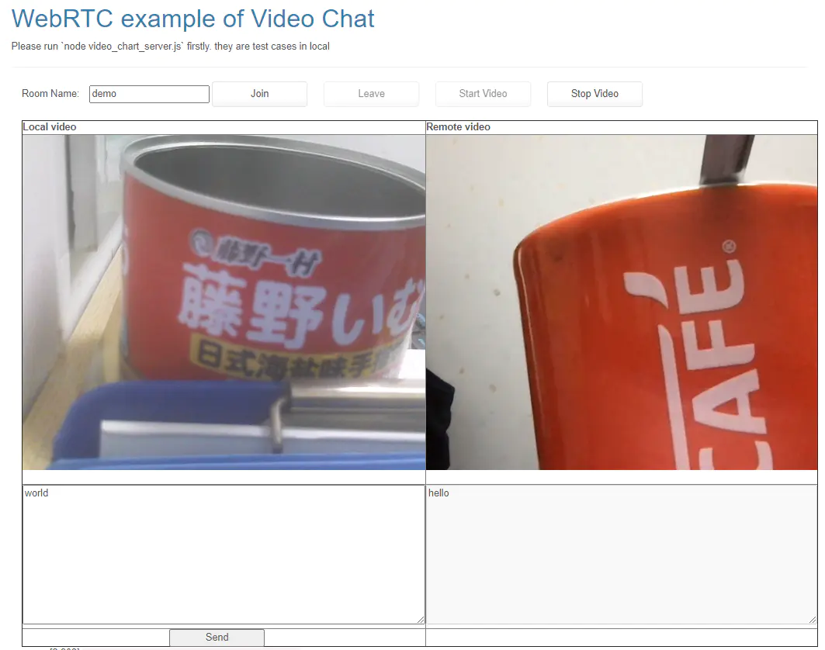This screenshot has height=650, width=825.
Task: Focus the Room Name input field
Action: [x=150, y=94]
